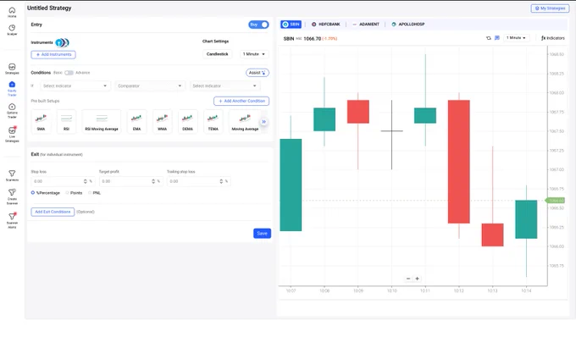Open the Chart Settings 1 Minute dropdown
This screenshot has width=576, height=337.
[x=254, y=54]
